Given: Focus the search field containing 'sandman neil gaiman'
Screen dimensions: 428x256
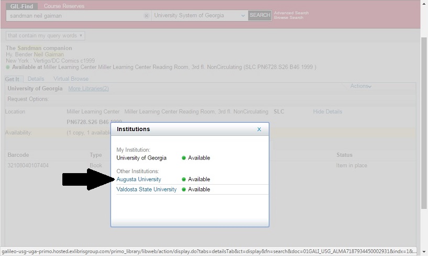Looking at the screenshot, I should (73, 16).
